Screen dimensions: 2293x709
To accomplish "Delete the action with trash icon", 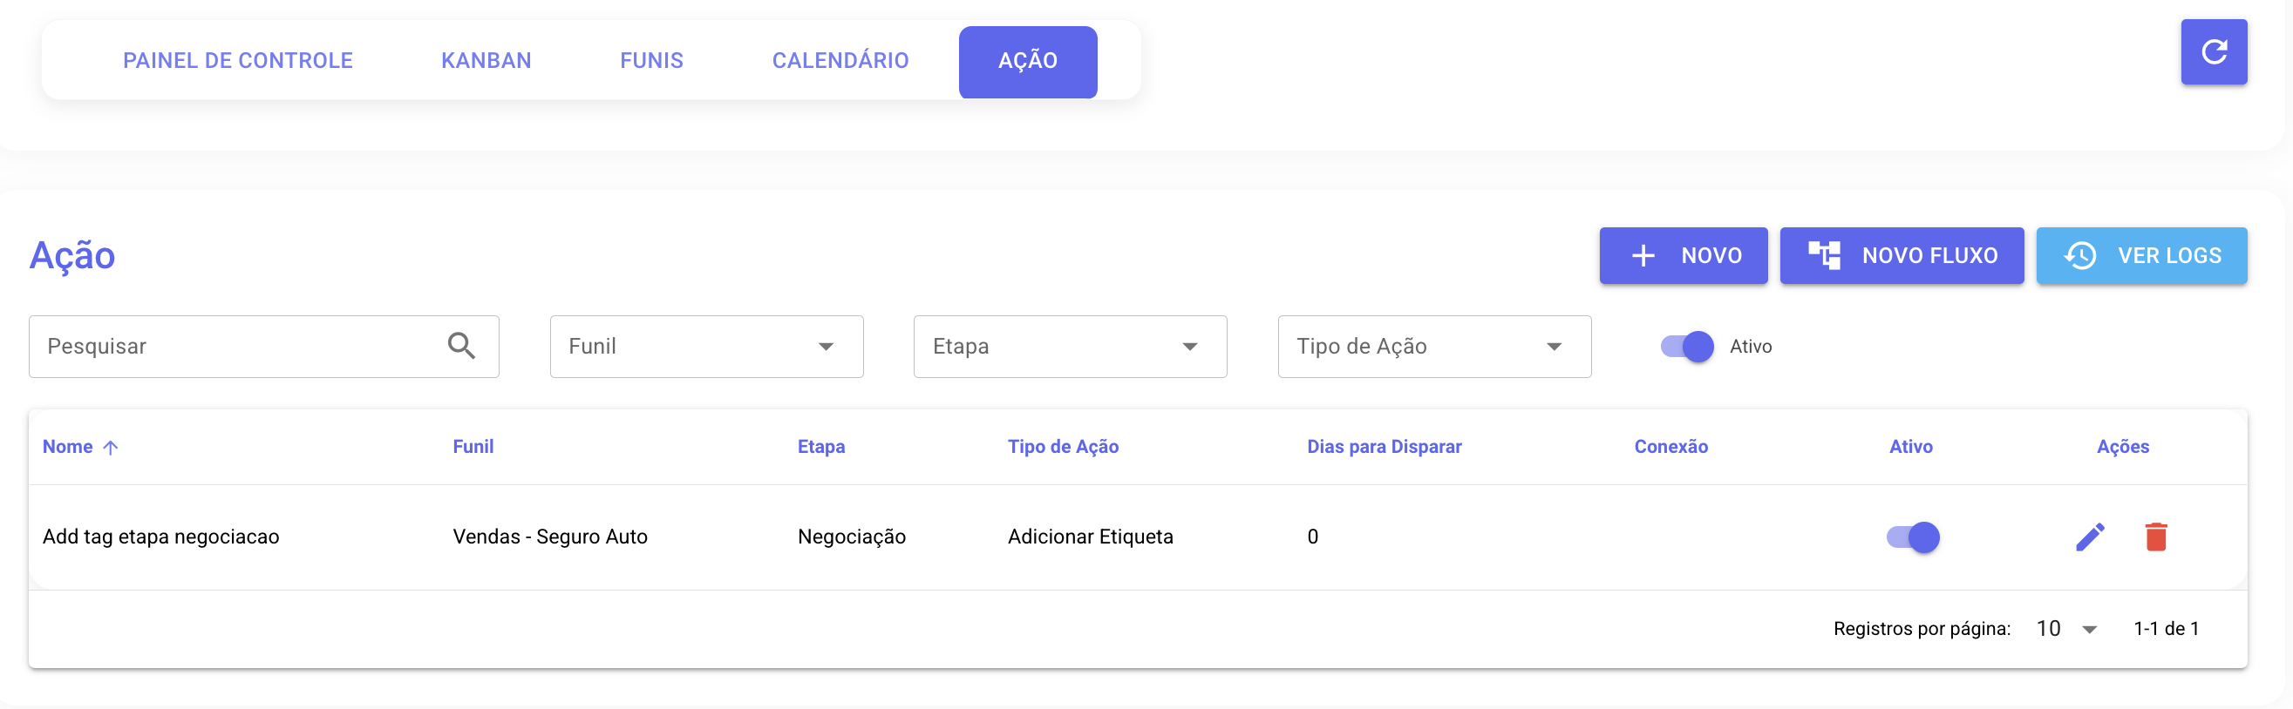I will (2155, 537).
